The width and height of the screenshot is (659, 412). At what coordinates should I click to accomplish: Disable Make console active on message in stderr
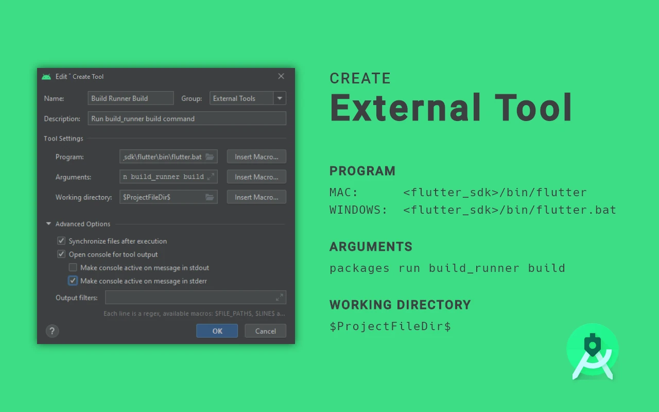(73, 280)
